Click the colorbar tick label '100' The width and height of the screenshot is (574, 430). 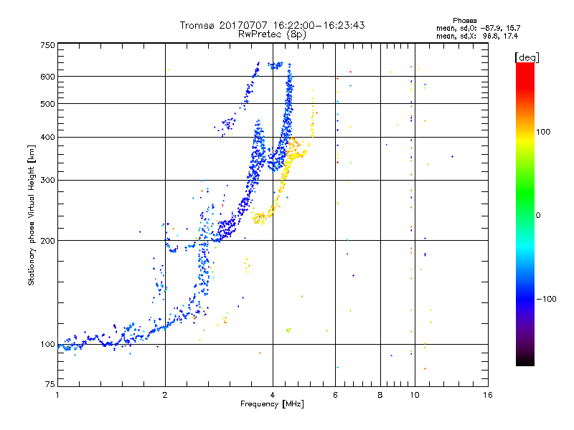coord(543,132)
